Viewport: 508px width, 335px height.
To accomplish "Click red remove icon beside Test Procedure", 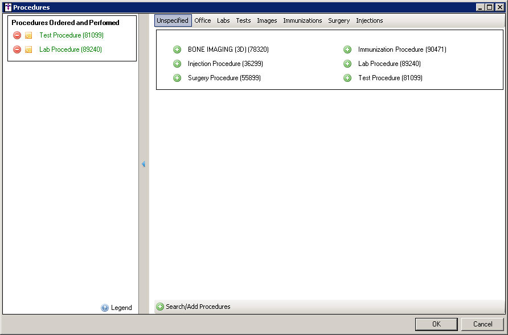I will click(x=17, y=35).
